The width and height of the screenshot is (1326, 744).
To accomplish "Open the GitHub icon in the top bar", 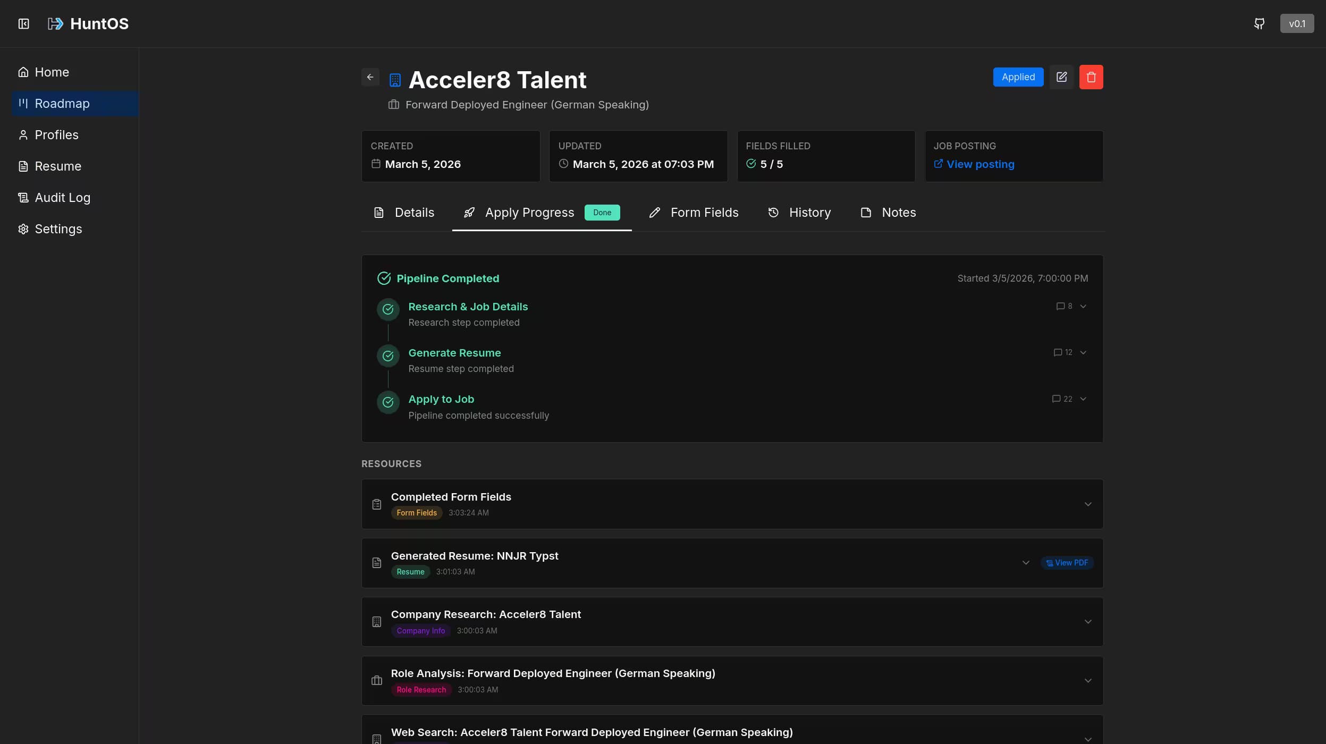I will (x=1258, y=23).
